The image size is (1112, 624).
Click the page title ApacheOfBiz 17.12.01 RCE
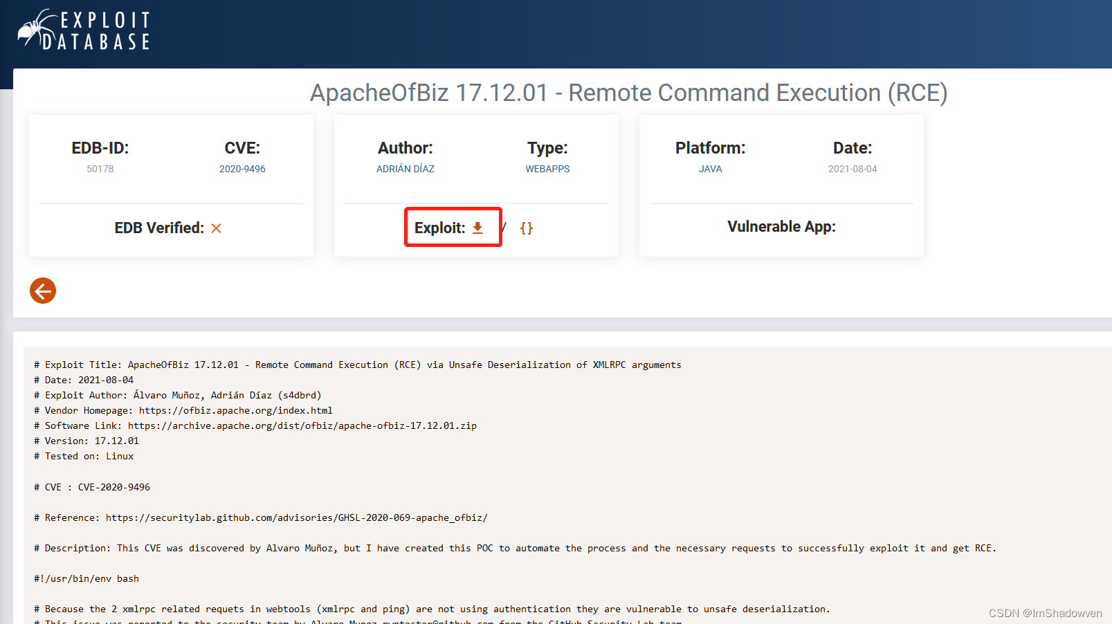[x=628, y=93]
